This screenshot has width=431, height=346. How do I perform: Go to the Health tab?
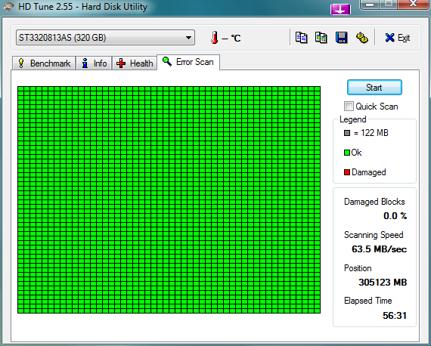pos(135,63)
